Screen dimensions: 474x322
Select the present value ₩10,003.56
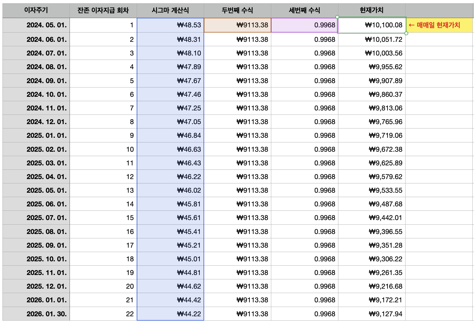pyautogui.click(x=372, y=53)
